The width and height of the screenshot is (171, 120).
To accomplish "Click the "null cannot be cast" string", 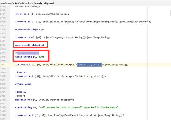I will pos(78,107).
